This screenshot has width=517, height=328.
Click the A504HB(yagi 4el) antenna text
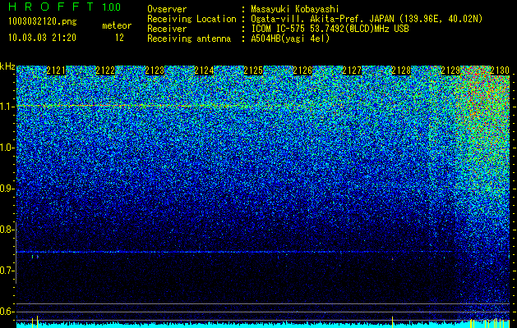(x=290, y=39)
